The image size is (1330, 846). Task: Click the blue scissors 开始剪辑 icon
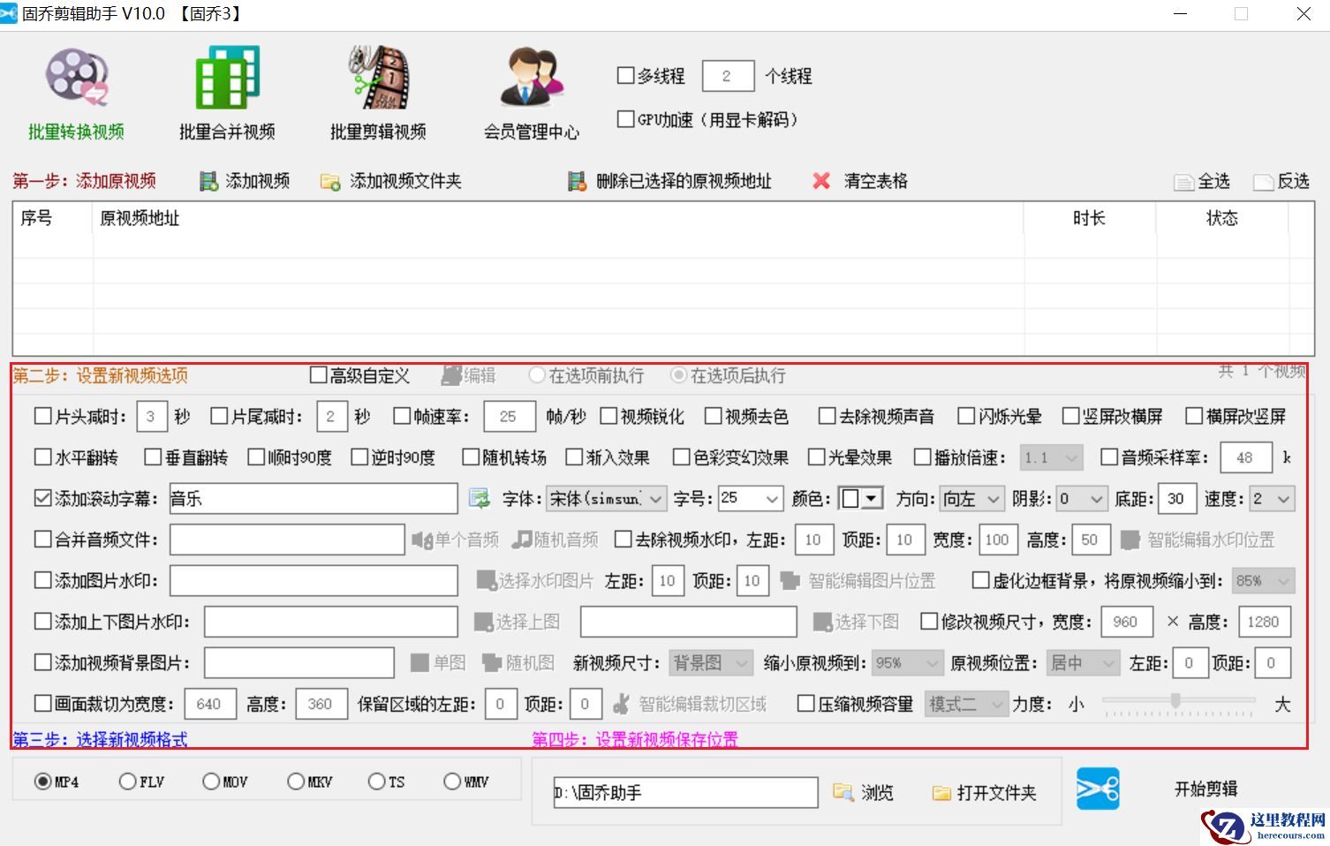(x=1098, y=789)
